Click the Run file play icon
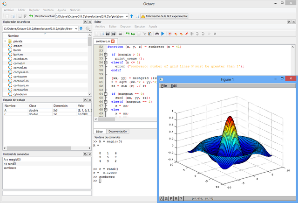 click(163, 34)
